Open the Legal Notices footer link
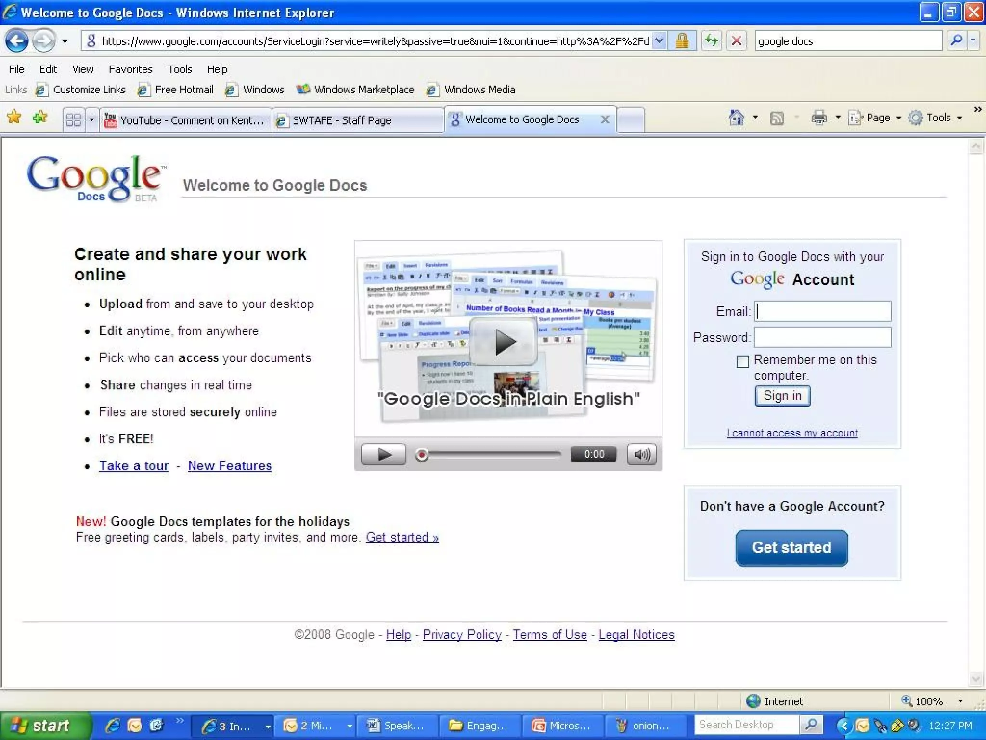This screenshot has height=740, width=986. (636, 634)
